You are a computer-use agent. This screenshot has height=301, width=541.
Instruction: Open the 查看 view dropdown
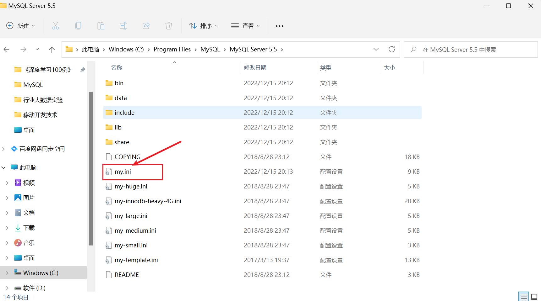coord(245,26)
